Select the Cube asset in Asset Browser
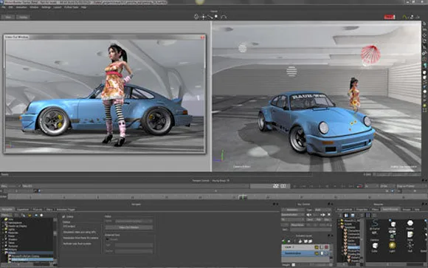 click(x=375, y=246)
